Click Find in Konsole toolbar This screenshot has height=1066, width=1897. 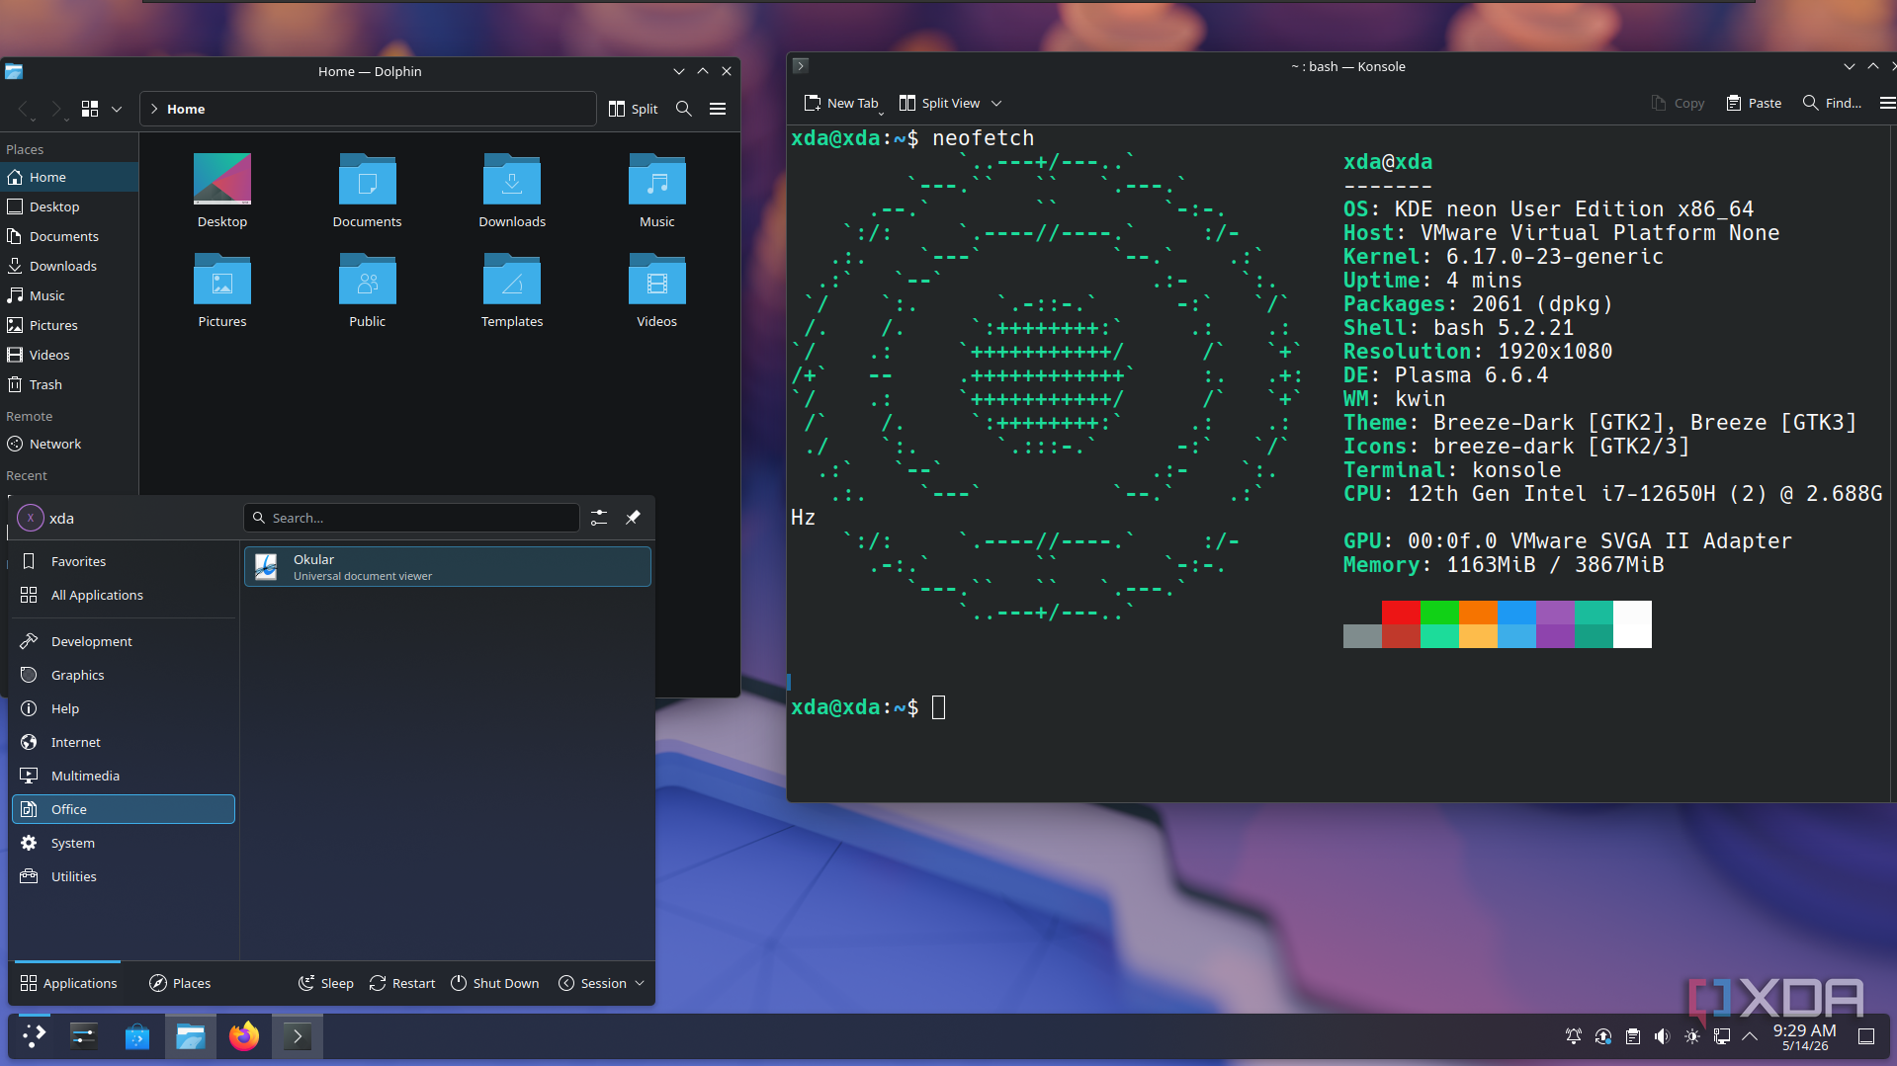pyautogui.click(x=1832, y=103)
